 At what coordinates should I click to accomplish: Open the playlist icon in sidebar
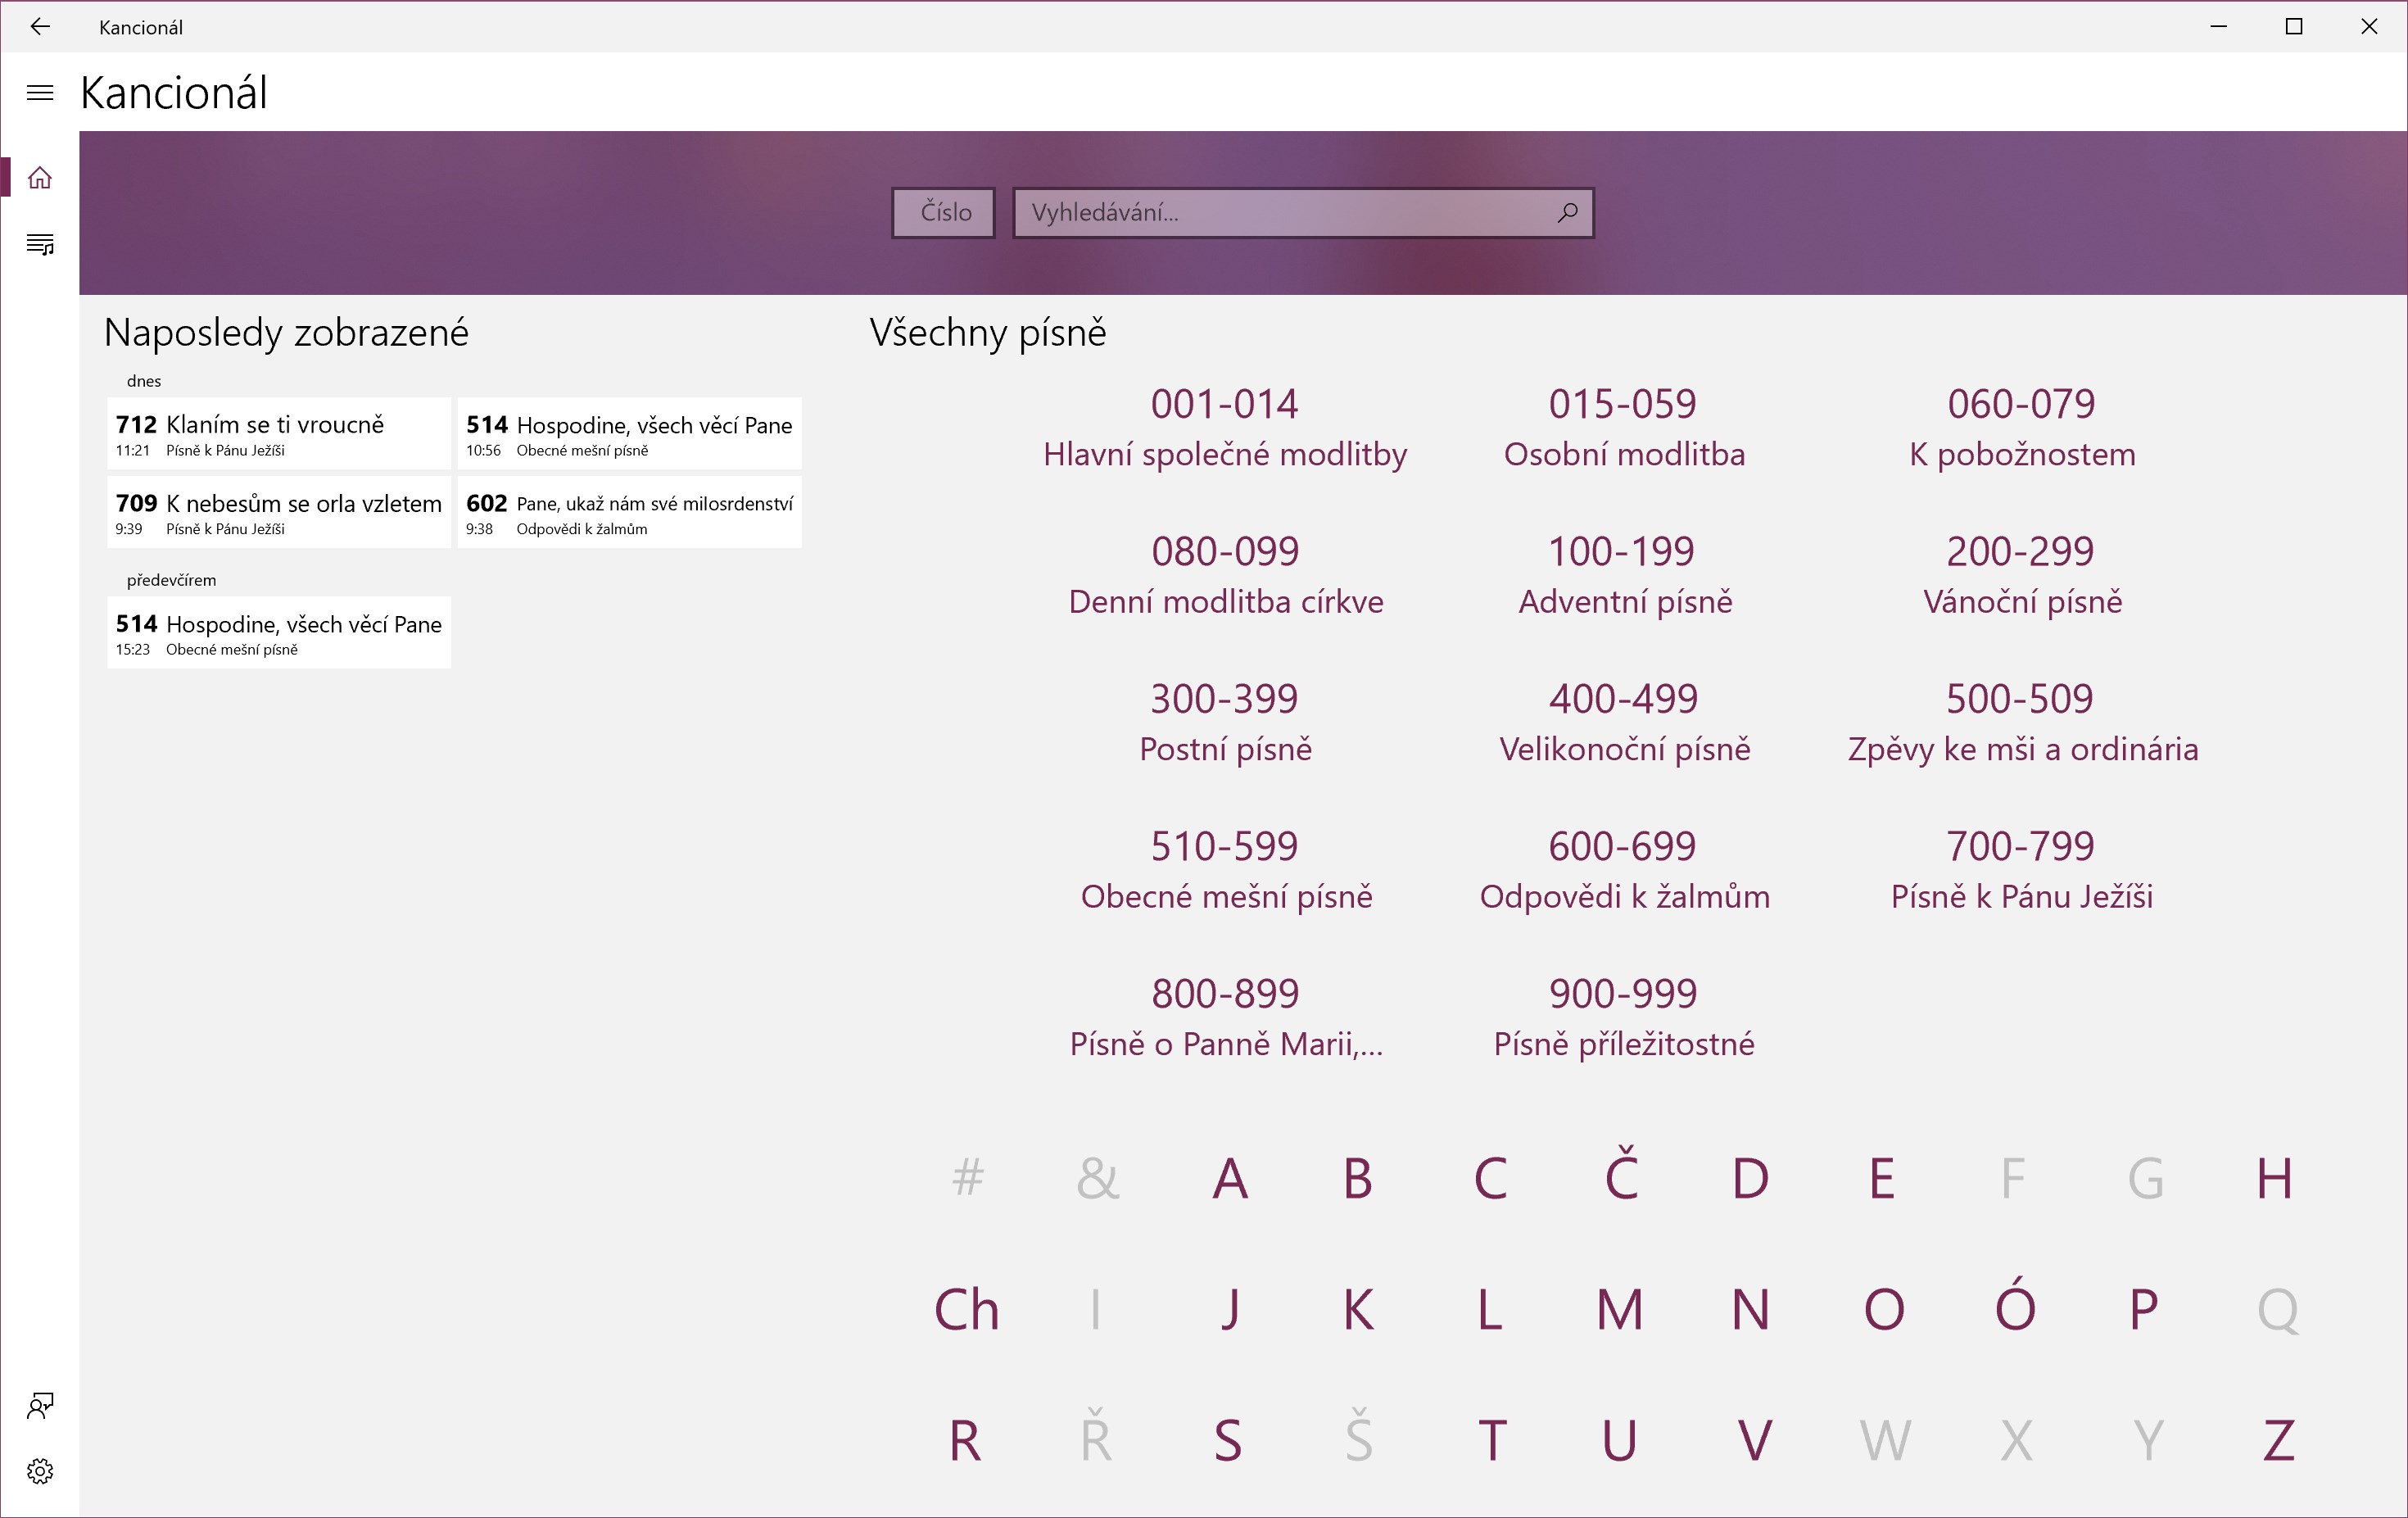(40, 244)
